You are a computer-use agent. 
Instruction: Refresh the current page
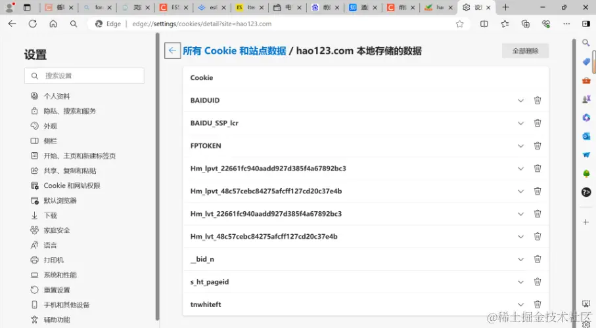(33, 24)
